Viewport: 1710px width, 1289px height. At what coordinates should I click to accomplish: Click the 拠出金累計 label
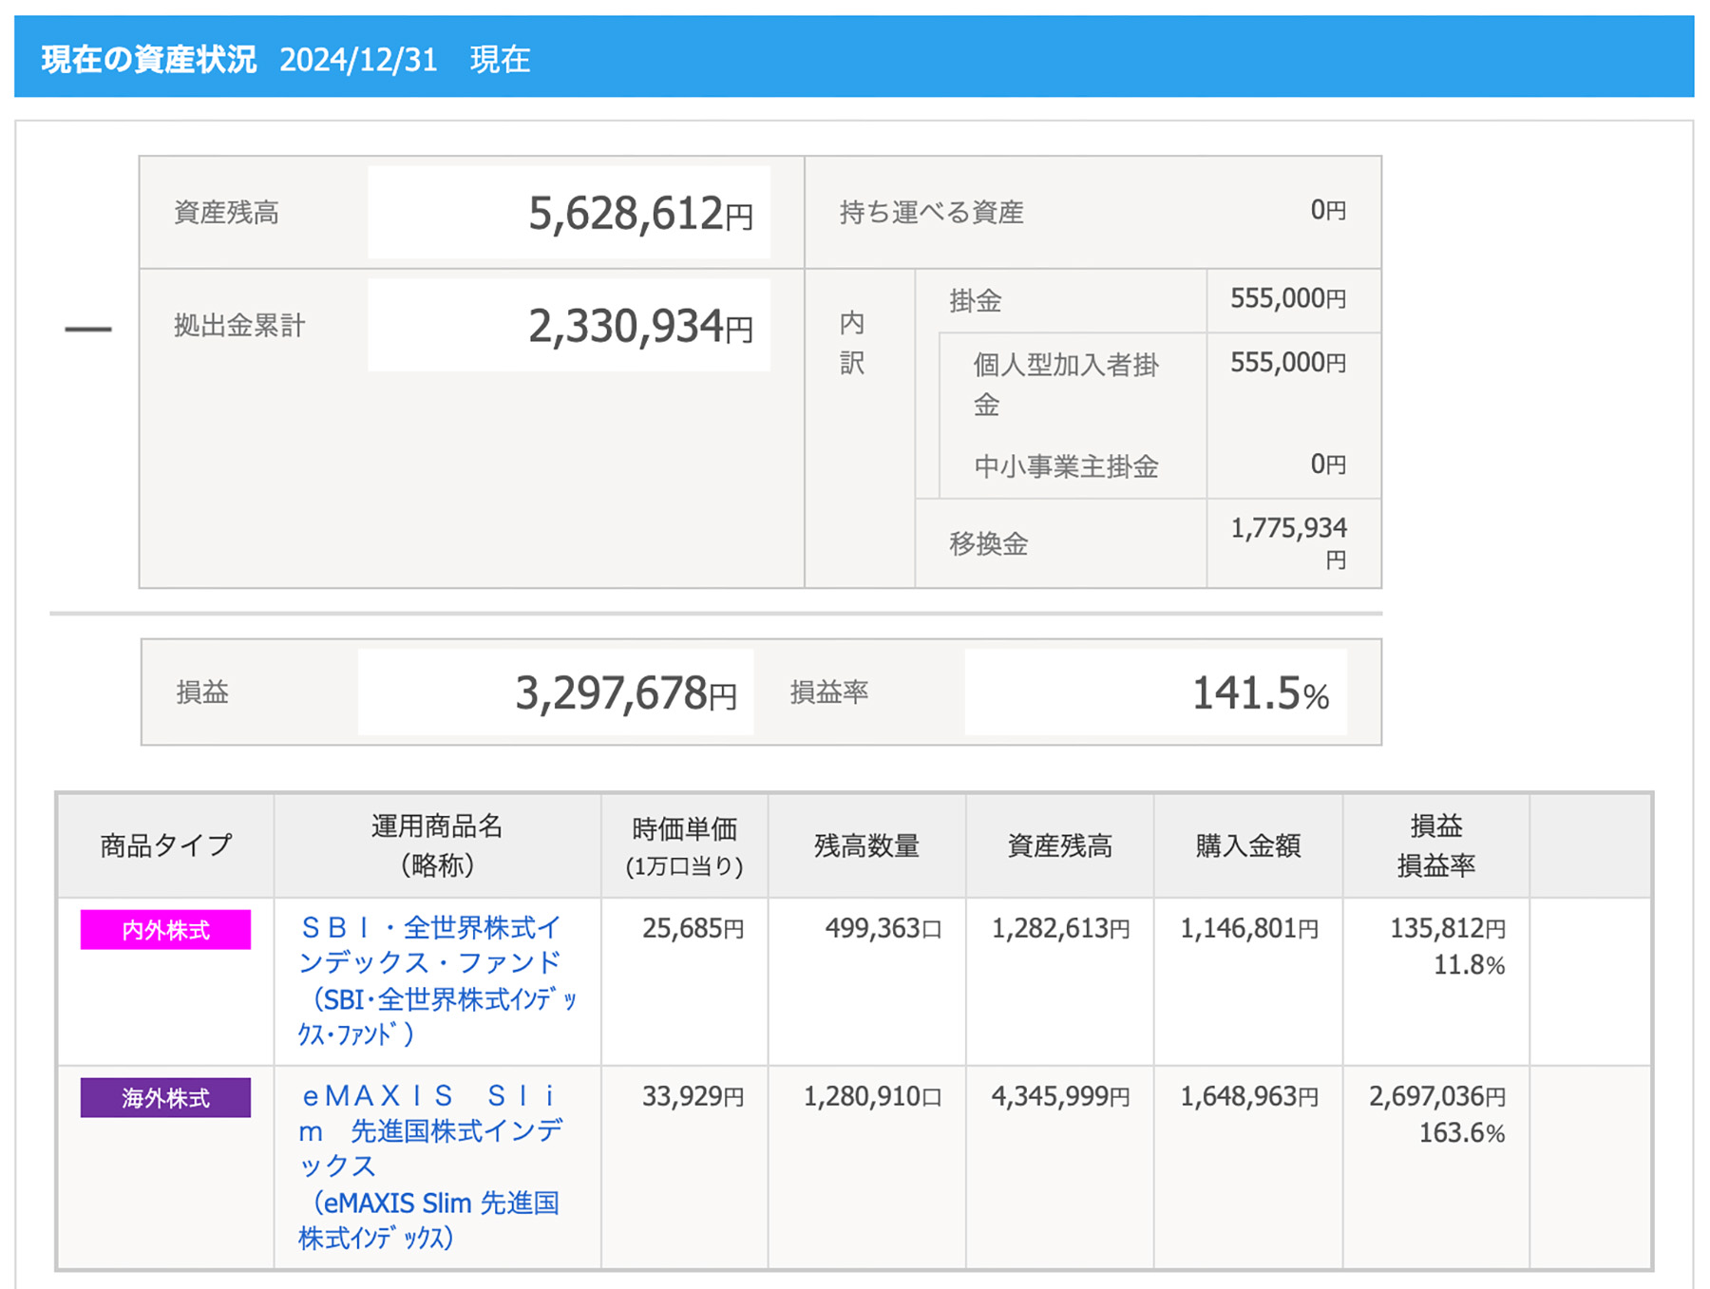pos(238,326)
